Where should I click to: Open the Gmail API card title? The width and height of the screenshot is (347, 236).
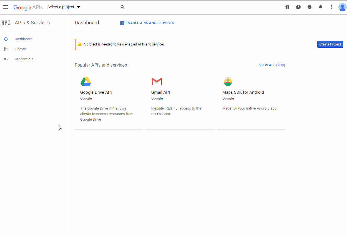[160, 92]
